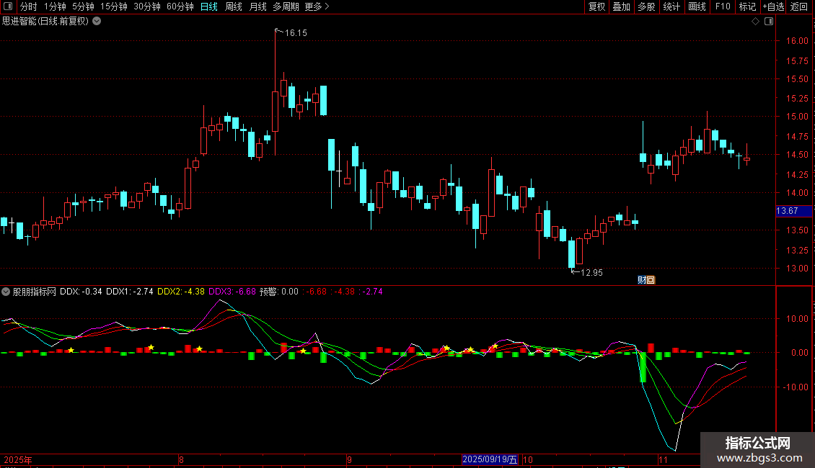Screen dimensions: 815x468
Task: Expand the 思进智能 title dropdown arrow
Action: [97, 22]
